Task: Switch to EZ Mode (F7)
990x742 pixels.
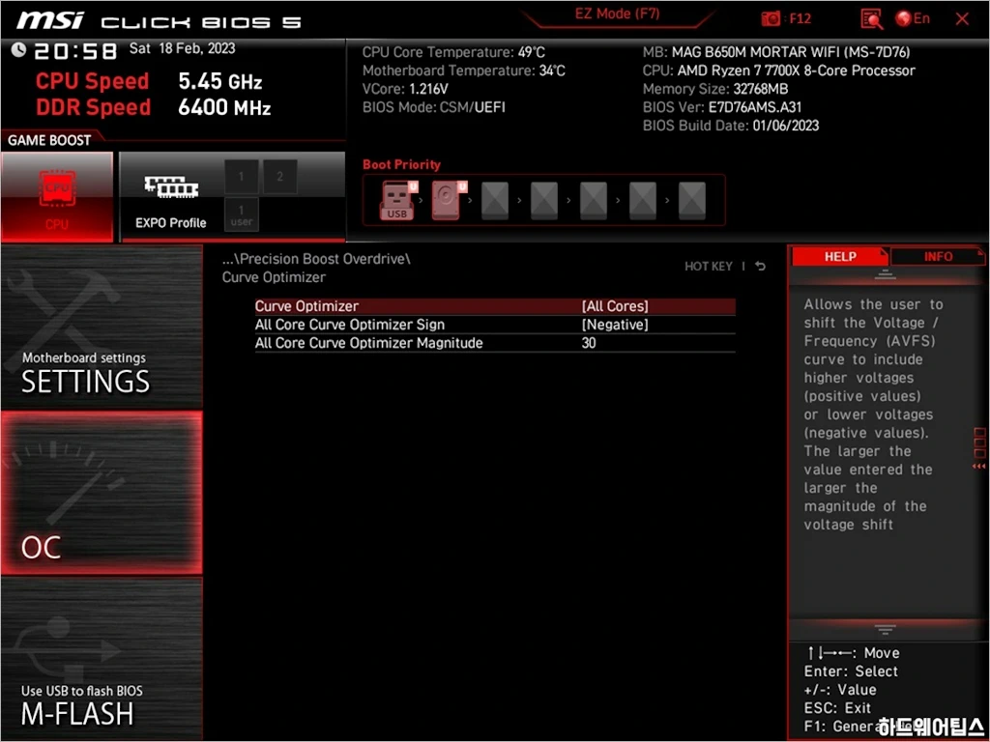Action: (x=617, y=14)
